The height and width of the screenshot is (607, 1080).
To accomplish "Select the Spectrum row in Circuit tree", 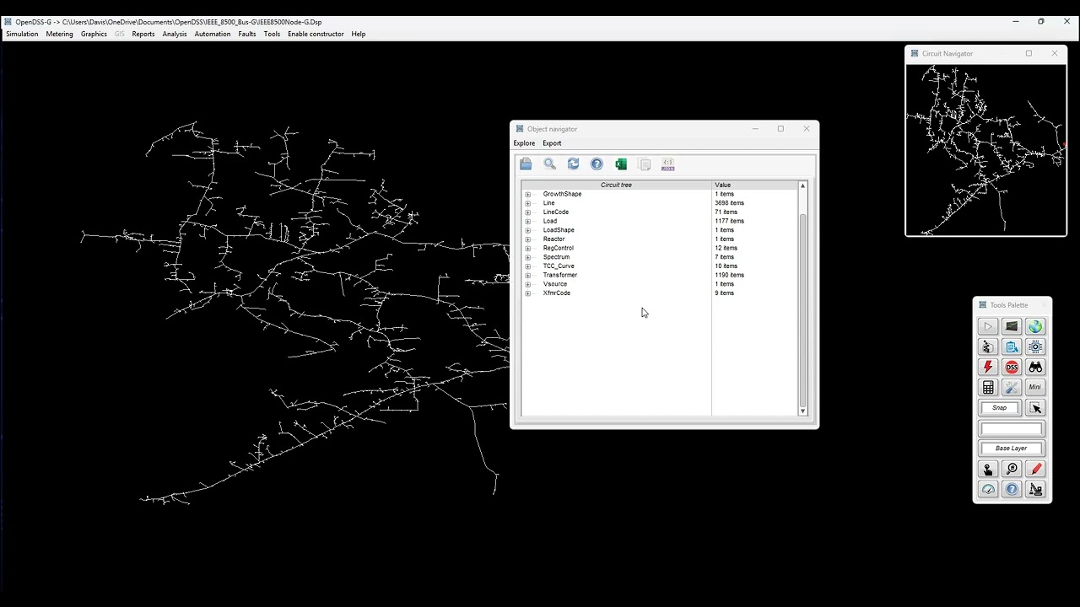I will 659,257.
